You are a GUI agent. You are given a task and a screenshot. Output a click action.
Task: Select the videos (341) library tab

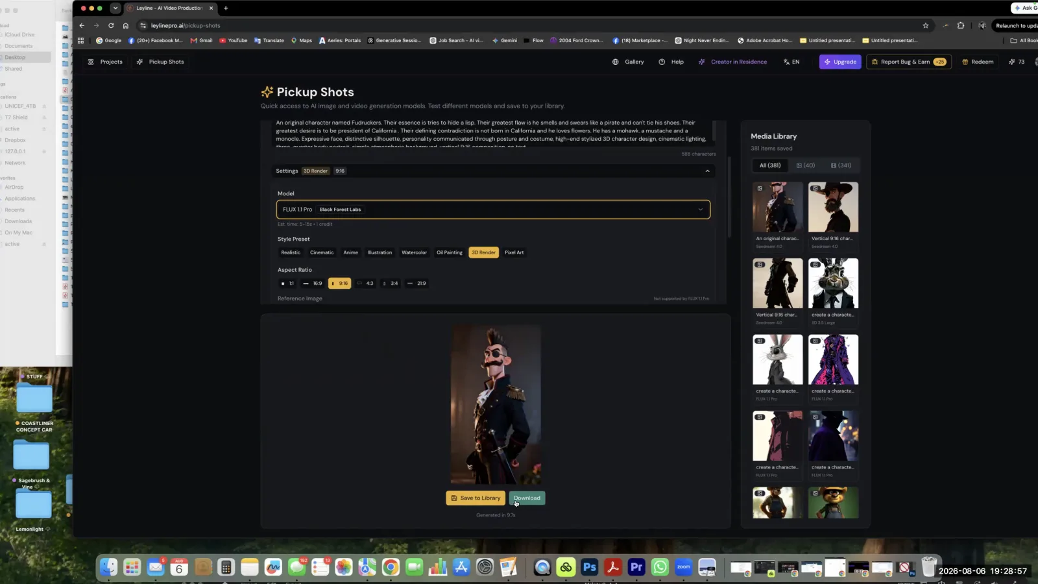(841, 165)
